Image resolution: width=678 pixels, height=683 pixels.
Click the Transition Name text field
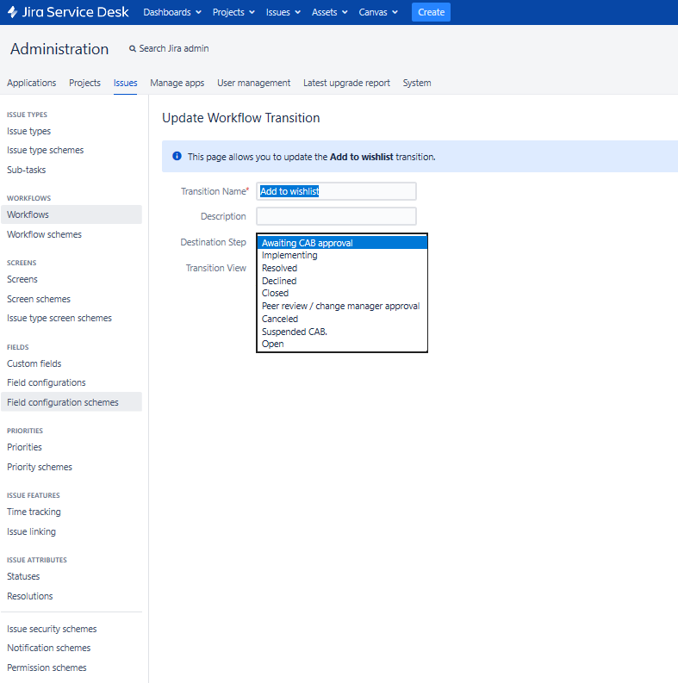[336, 191]
